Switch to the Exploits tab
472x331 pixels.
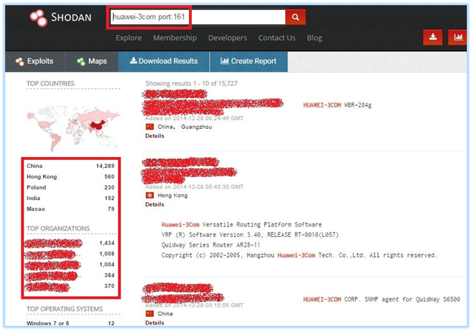(x=35, y=61)
